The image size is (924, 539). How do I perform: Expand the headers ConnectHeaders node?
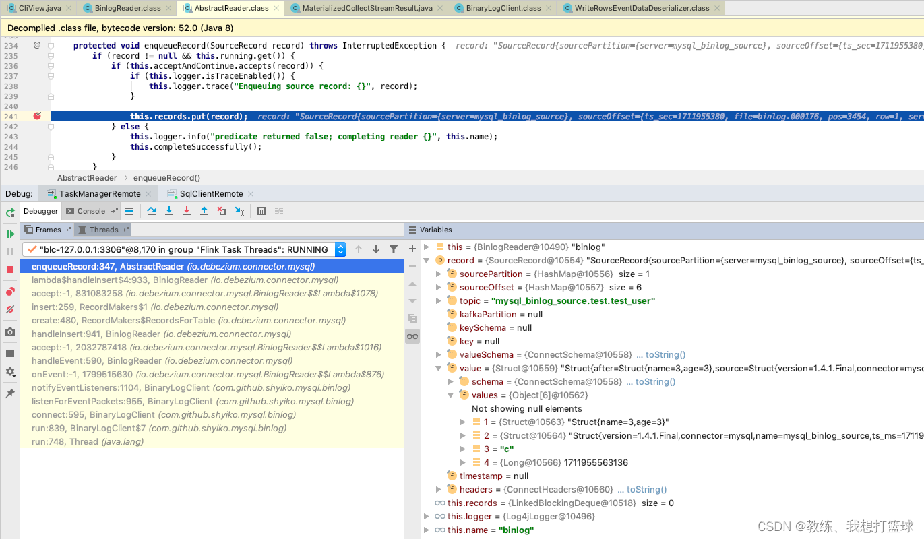[x=439, y=489]
